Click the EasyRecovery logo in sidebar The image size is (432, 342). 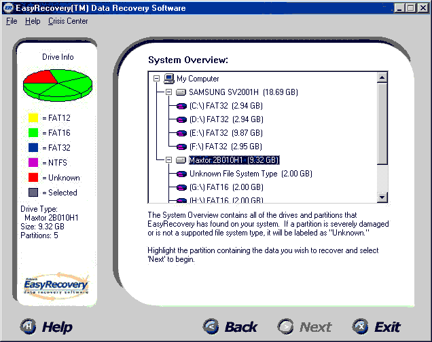[56, 285]
